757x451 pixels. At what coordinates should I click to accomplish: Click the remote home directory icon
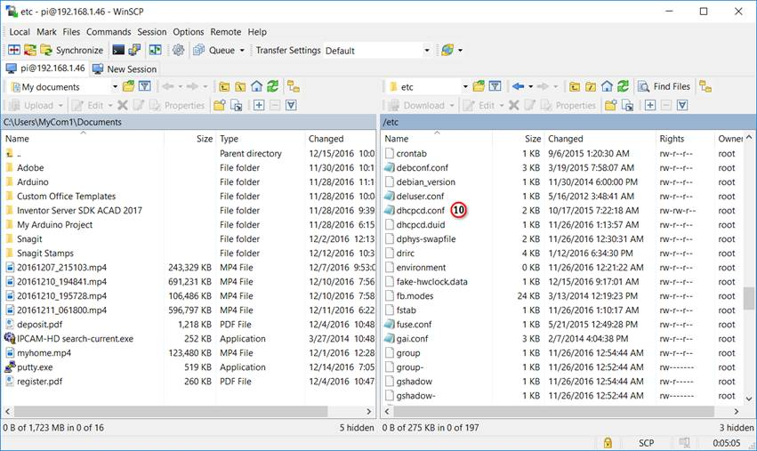tap(607, 86)
